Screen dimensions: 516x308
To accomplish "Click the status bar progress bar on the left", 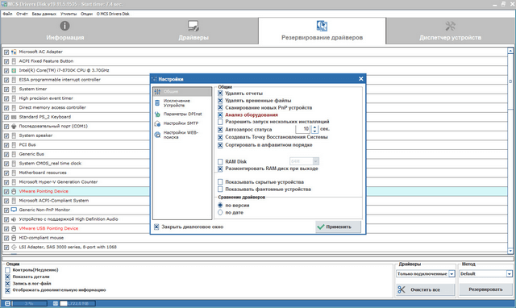I will click(x=29, y=303).
